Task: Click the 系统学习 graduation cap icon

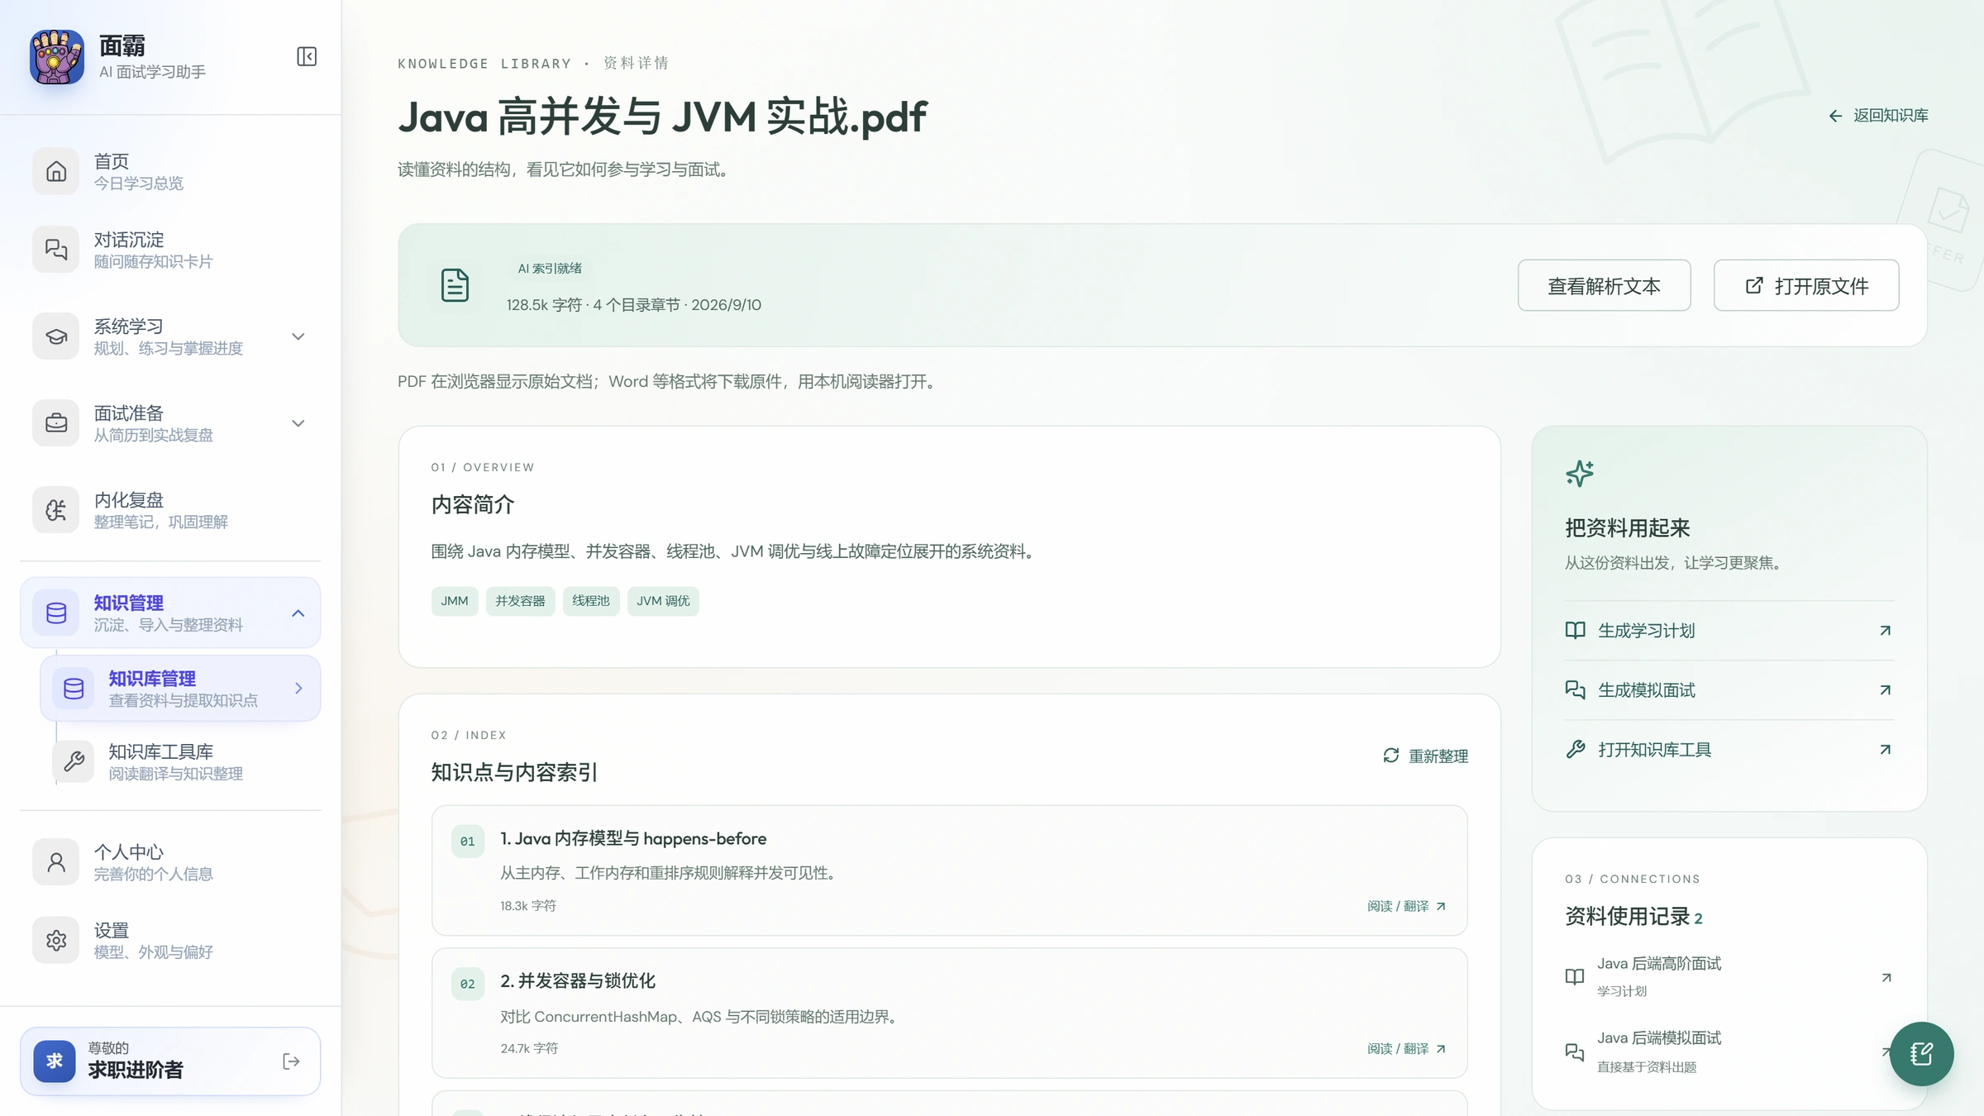Action: (x=56, y=336)
